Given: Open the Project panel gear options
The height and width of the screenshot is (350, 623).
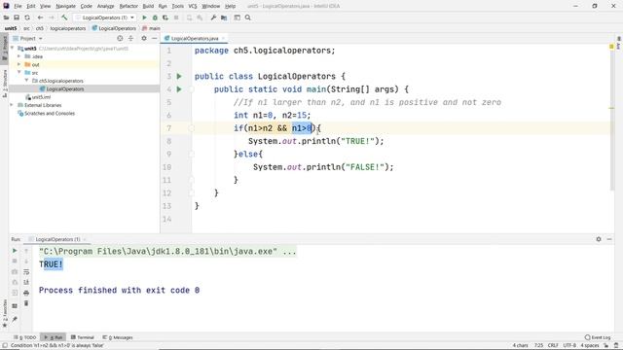Looking at the screenshot, I should click(x=144, y=38).
